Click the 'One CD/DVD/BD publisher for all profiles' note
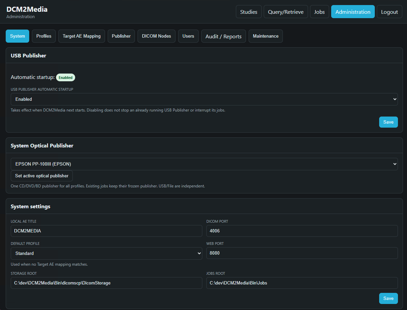 (108, 186)
